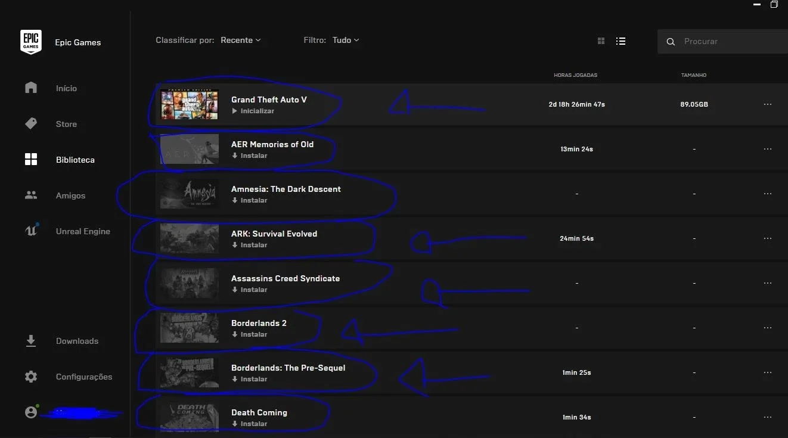This screenshot has width=788, height=438.
Task: Switch to list view layout
Action: click(x=621, y=41)
